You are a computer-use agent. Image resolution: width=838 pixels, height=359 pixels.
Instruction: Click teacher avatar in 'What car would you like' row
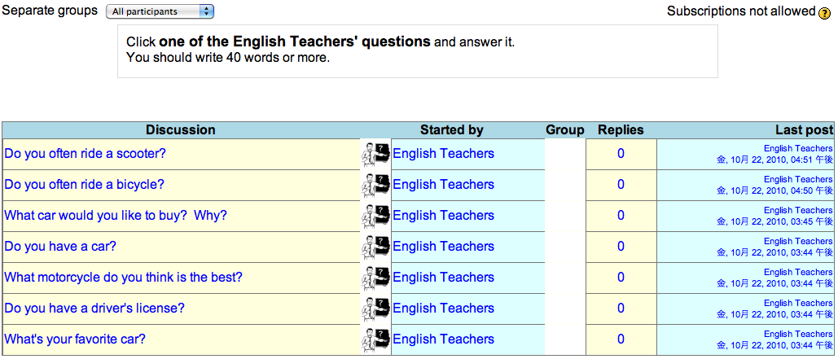(375, 217)
